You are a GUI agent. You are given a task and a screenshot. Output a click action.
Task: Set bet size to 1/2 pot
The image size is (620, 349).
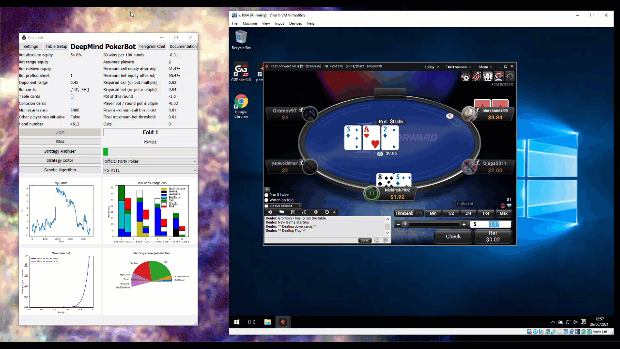(x=451, y=213)
